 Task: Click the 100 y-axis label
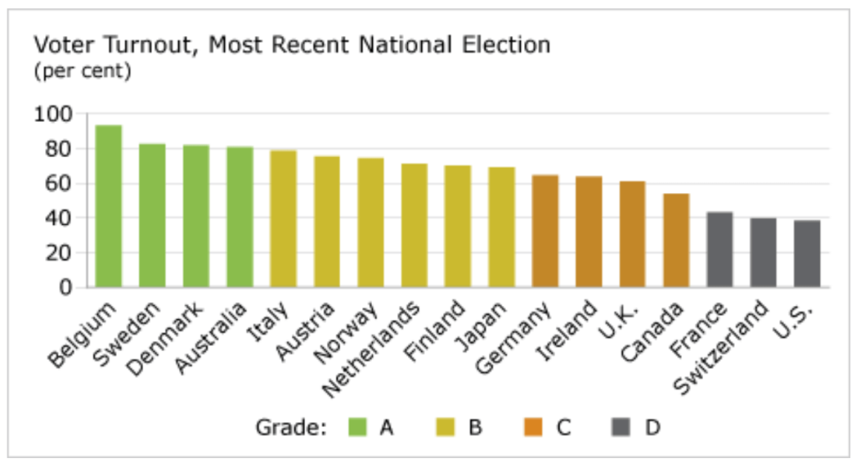(x=53, y=114)
